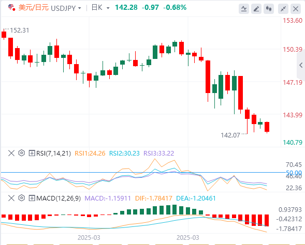Click the last red MACD histogram bar

tap(267, 220)
